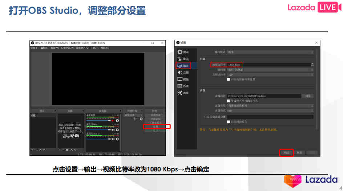Enable the advanced encoder settings checkbox
Viewport: 343px width, 191px height.
point(229,79)
